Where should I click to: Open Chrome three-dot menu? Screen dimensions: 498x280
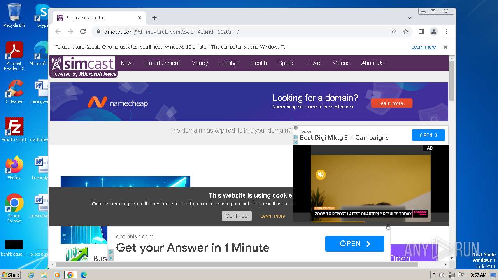[446, 31]
